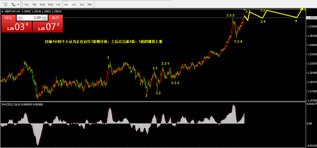Click the SELL button
The width and height of the screenshot is (317, 148).
coord(8,18)
